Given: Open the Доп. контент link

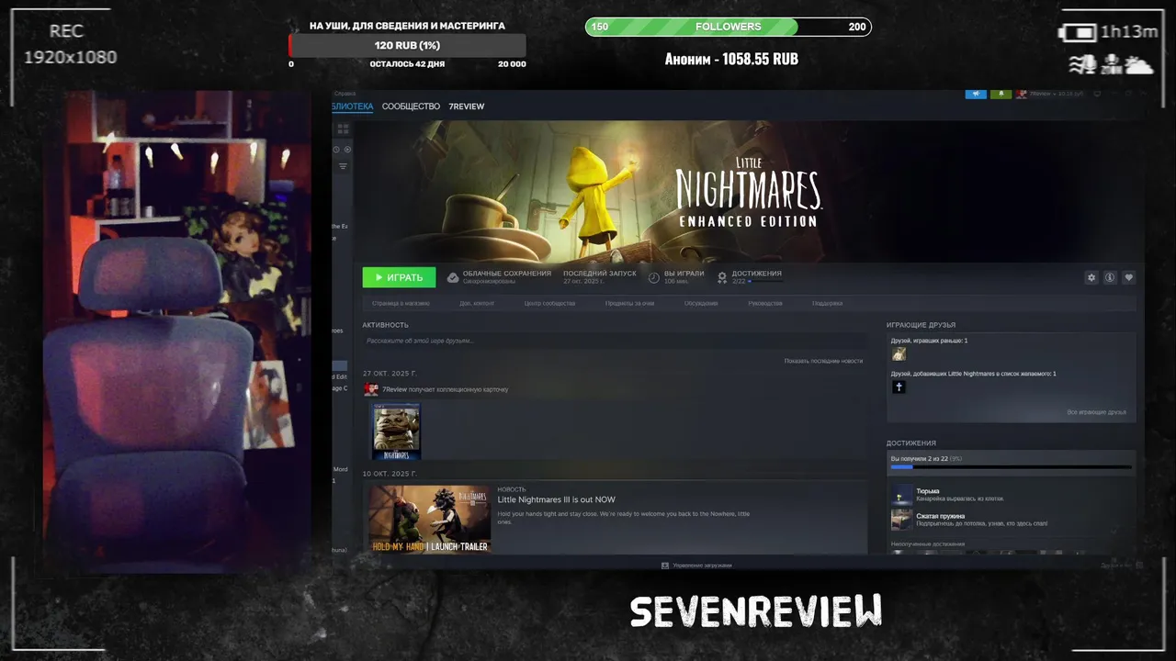Looking at the screenshot, I should point(477,303).
